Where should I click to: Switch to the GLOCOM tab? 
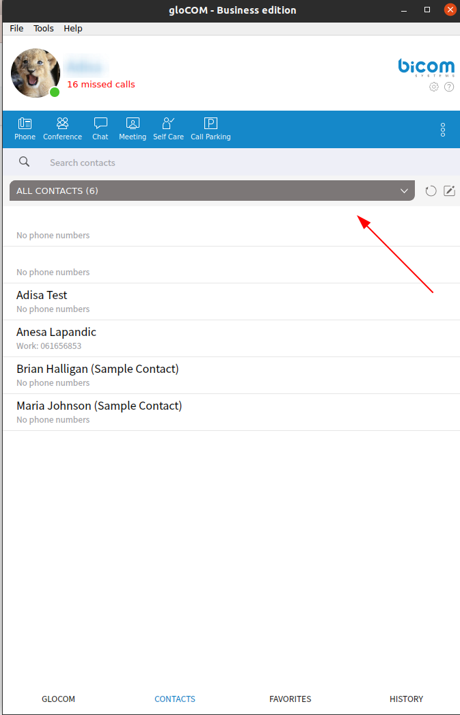point(58,699)
